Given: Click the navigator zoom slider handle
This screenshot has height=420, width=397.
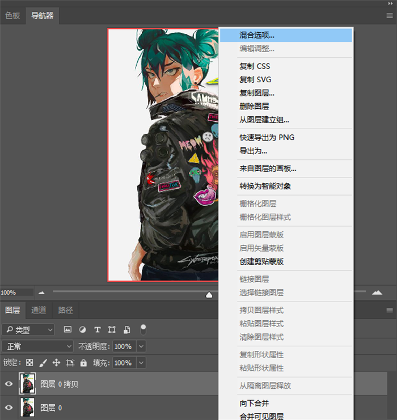Looking at the screenshot, I should coord(209,295).
